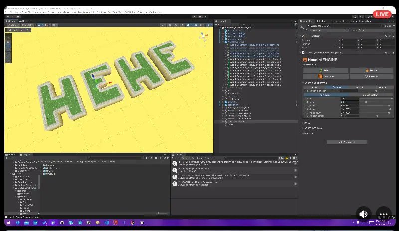The image size is (399, 231).
Task: Open the pivot Center dropdown
Action: point(13,25)
